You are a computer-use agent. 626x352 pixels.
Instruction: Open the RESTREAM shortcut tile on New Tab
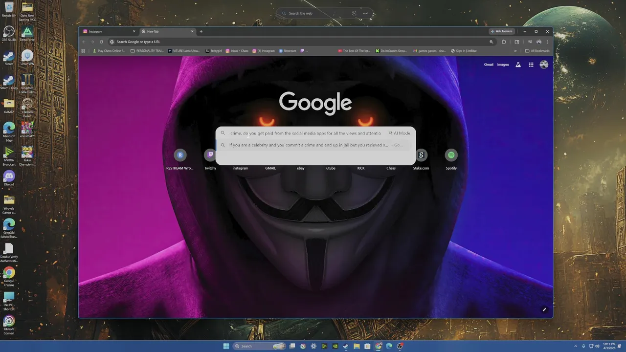coord(180,159)
